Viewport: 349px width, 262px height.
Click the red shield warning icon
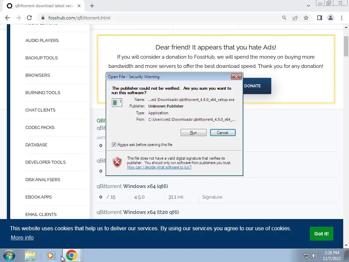point(117,162)
